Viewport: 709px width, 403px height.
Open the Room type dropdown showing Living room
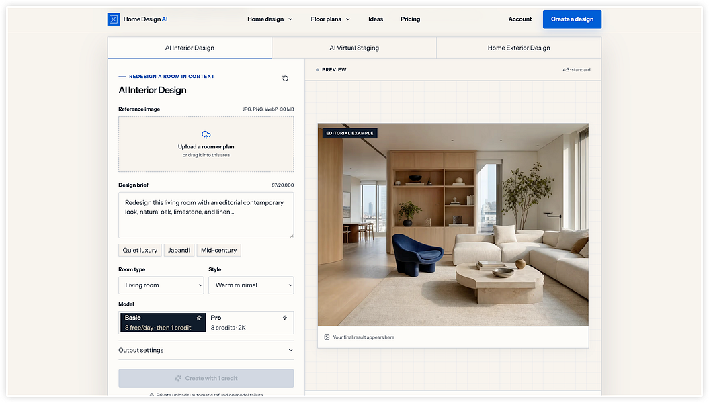[161, 285]
